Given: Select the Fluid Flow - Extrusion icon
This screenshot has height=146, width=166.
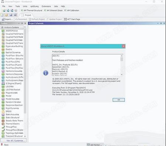Looking at the screenshot, I should point(3,59).
